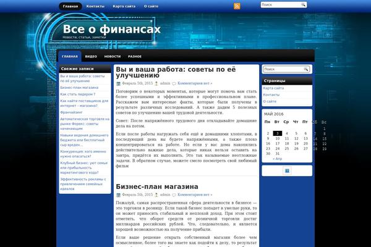Open Комментариев нет link of first post

click(195, 83)
